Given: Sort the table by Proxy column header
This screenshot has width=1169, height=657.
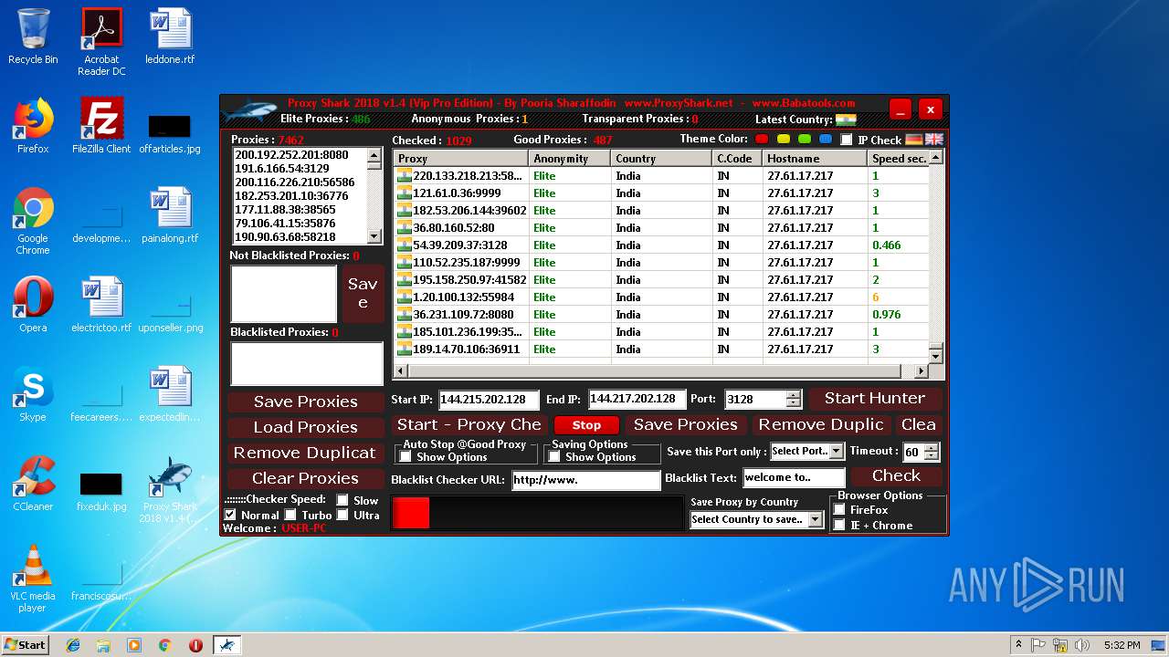Looking at the screenshot, I should pos(461,159).
